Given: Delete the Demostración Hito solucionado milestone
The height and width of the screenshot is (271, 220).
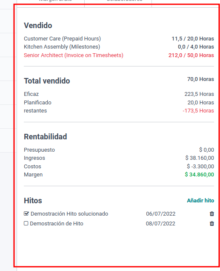Looking at the screenshot, I should point(212,214).
